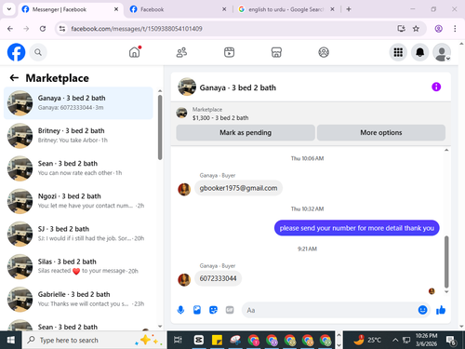Open the account profile menu
Image resolution: width=465 pixels, height=349 pixels.
coord(442,52)
